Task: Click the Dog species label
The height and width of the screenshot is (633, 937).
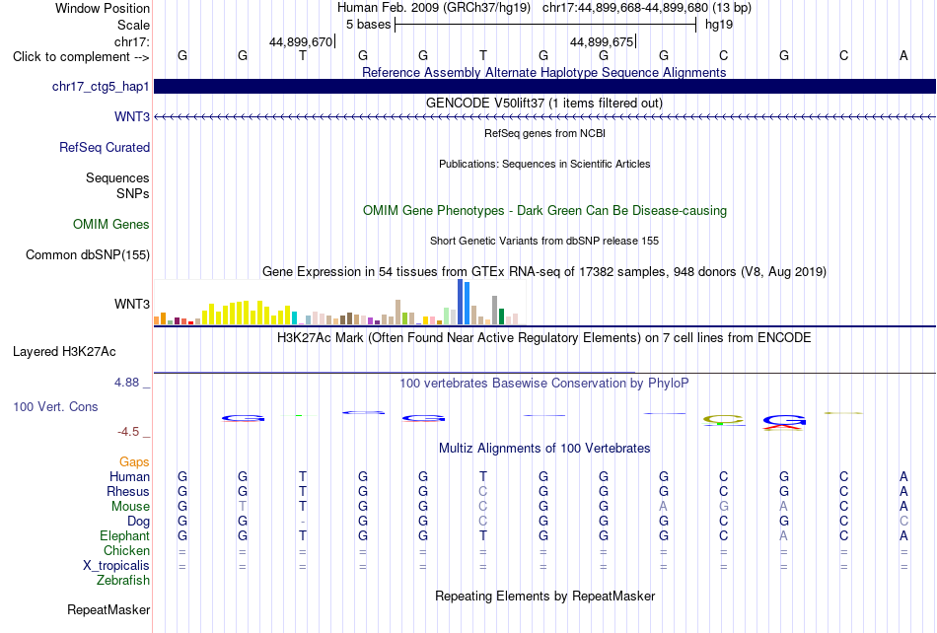Action: pyautogui.click(x=138, y=521)
